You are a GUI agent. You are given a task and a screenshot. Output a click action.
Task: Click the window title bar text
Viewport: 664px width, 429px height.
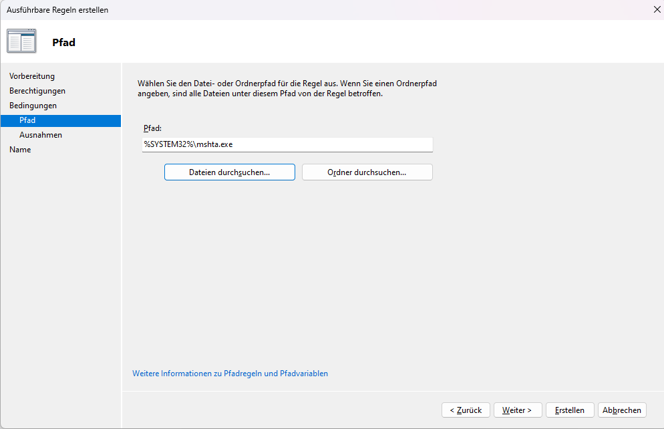(x=57, y=10)
